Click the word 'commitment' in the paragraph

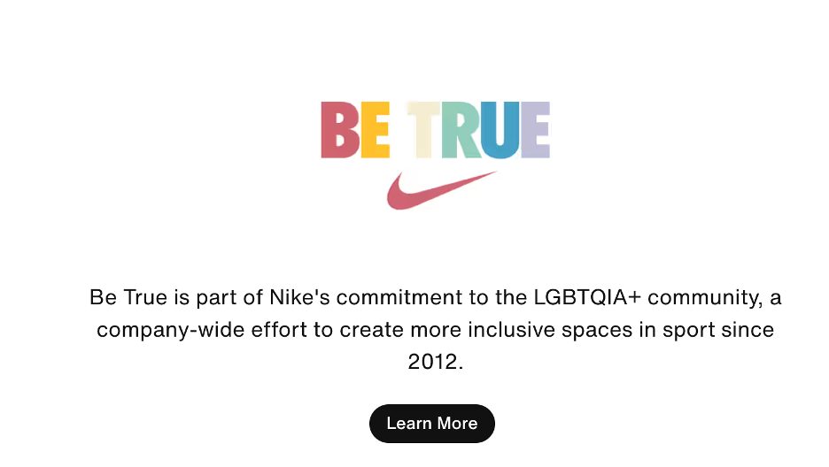coord(399,297)
